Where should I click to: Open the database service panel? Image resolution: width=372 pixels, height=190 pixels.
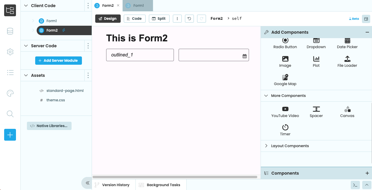10,31
